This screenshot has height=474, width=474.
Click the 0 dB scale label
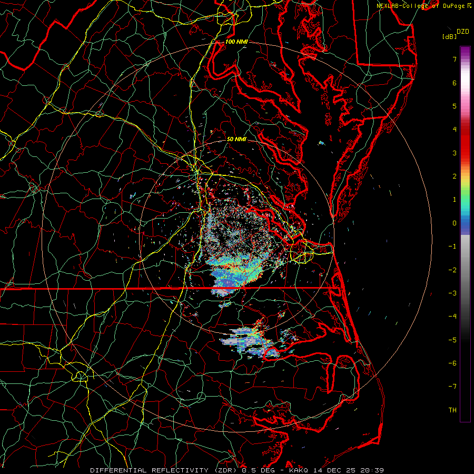click(455, 223)
